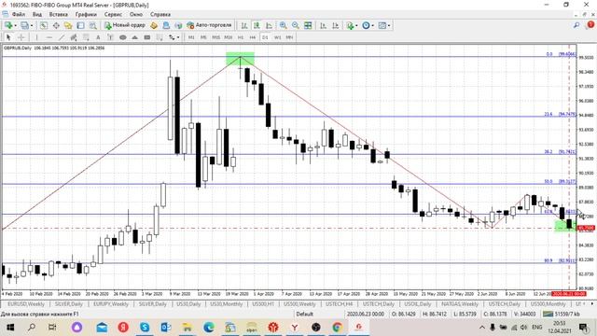597x336 pixels.
Task: Switch timeframe to MN
Action: 289,37
